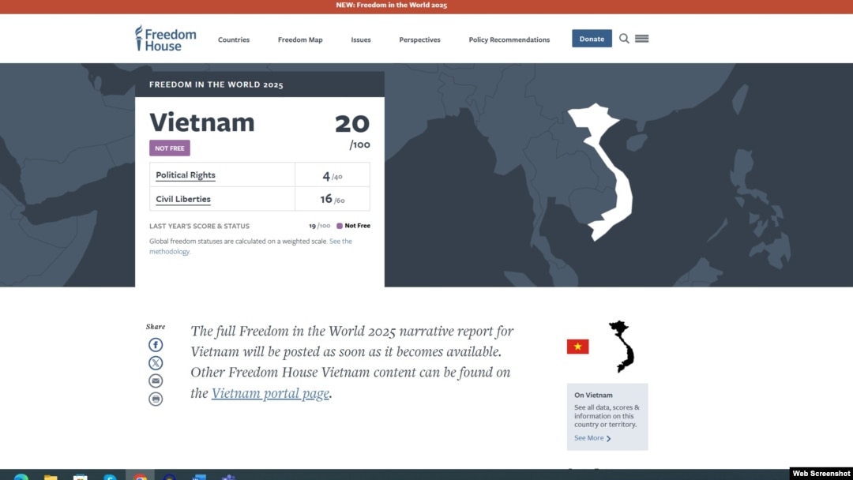Click the On Vietnam card title

point(593,396)
